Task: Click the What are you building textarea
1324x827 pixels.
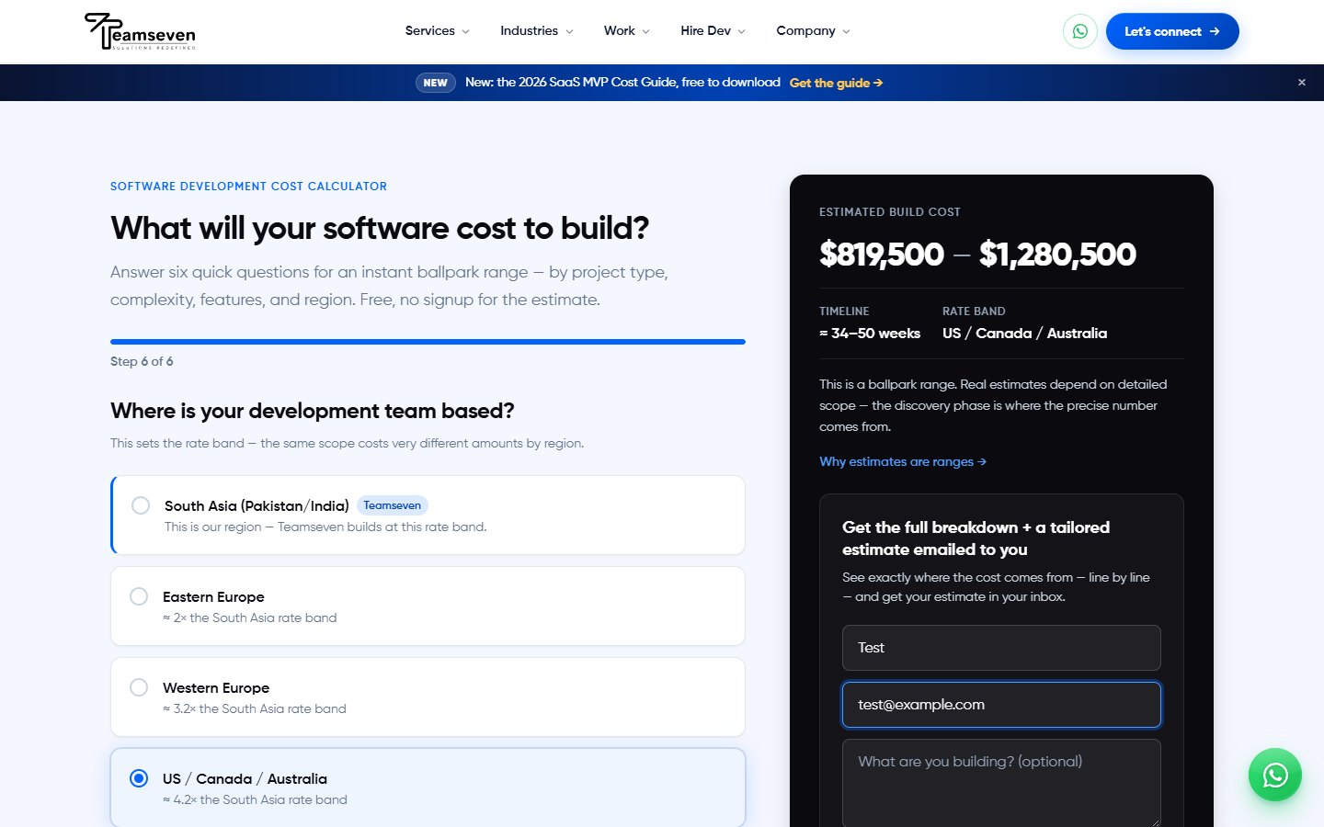Action: tap(1001, 783)
